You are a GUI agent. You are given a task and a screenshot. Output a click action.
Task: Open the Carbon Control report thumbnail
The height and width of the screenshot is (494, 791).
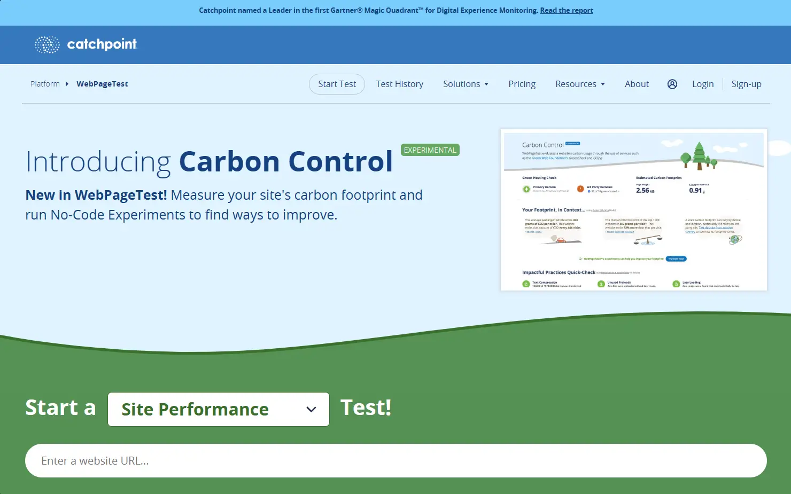(x=634, y=210)
